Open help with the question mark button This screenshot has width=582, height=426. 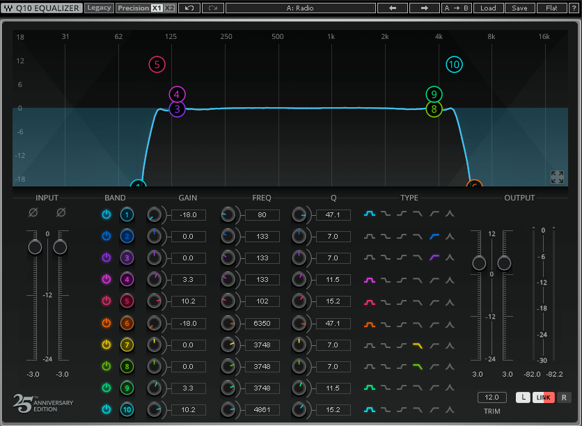click(574, 8)
